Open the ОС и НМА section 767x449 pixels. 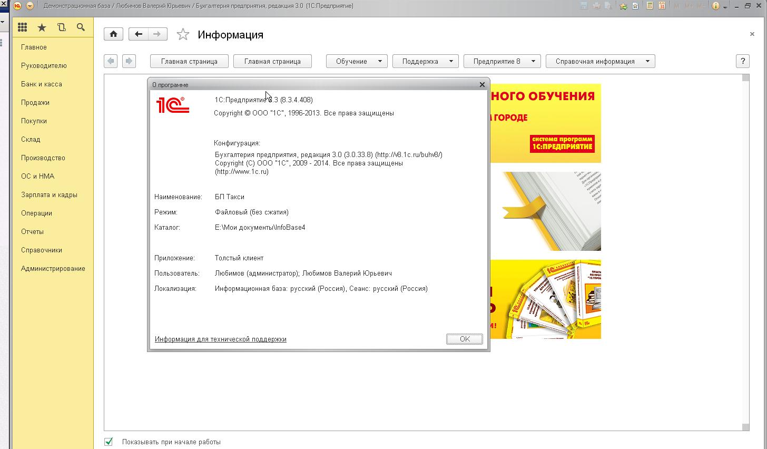[x=37, y=176]
